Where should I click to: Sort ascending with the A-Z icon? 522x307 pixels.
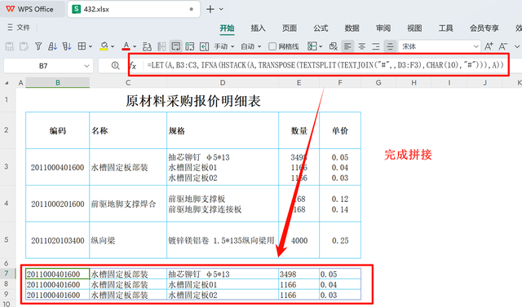pos(52,46)
